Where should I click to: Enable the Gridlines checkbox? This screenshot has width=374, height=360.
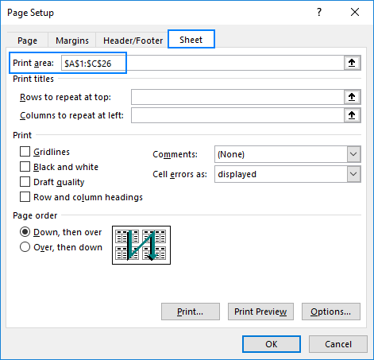(x=25, y=152)
